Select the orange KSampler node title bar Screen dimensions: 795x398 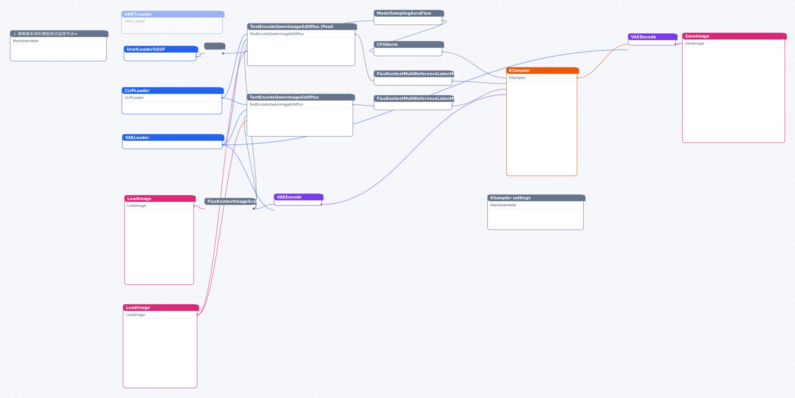(x=542, y=70)
